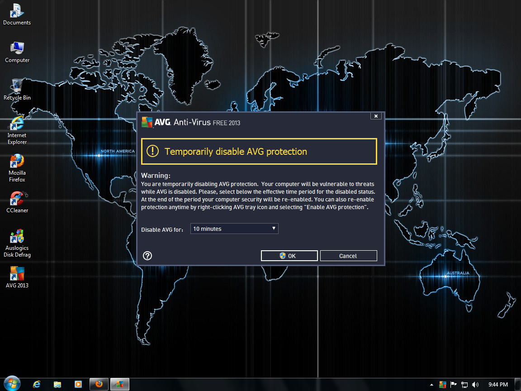Open Windows Explorer from the taskbar
Image resolution: width=521 pixels, height=391 pixels.
pyautogui.click(x=57, y=384)
